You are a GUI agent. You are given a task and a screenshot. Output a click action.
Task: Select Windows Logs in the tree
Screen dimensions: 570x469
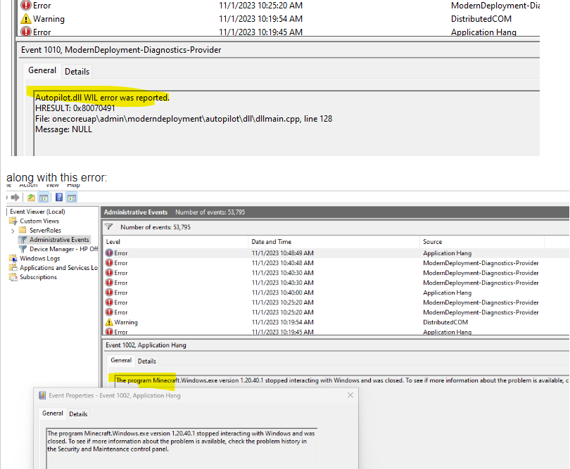pyautogui.click(x=39, y=258)
